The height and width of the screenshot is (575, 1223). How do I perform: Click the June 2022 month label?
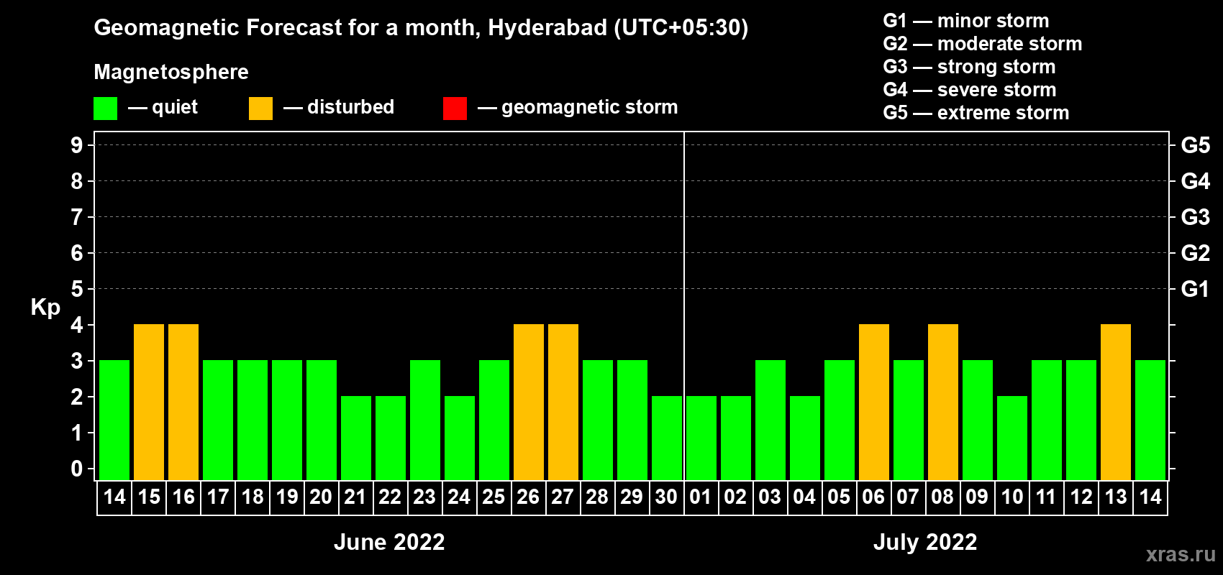pyautogui.click(x=389, y=542)
